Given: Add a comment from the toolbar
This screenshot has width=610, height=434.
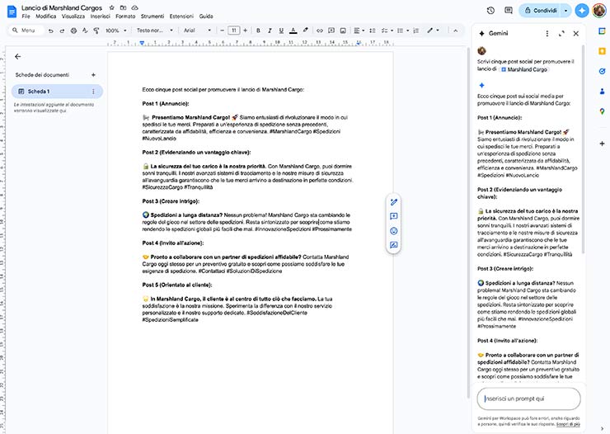Looking at the screenshot, I should click(331, 31).
